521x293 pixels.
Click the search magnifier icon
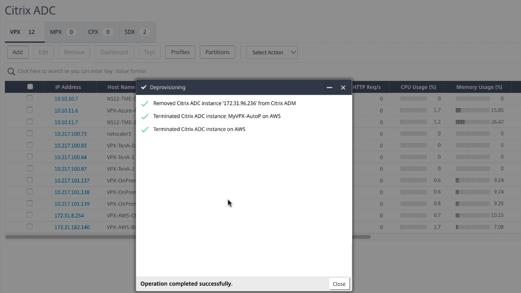click(11, 72)
